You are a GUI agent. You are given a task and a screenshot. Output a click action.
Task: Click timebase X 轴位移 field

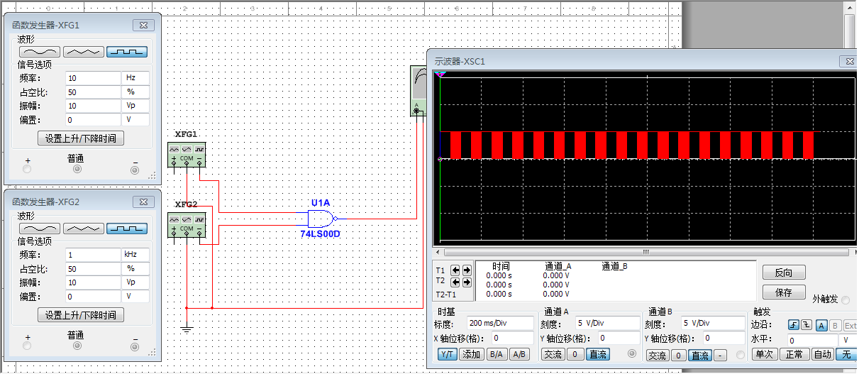click(x=512, y=339)
